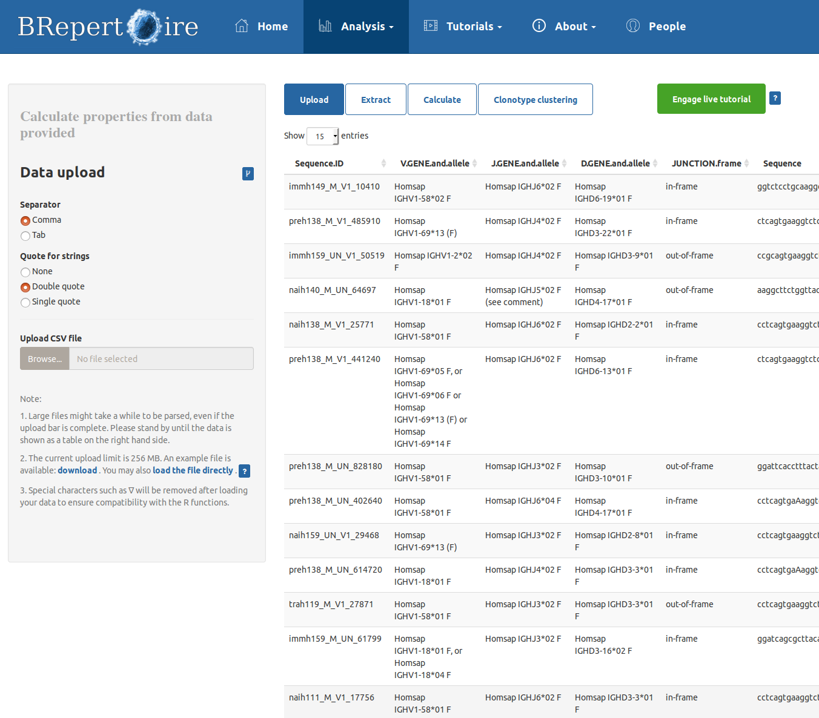This screenshot has width=819, height=718.
Task: Expand the Analysis menu
Action: click(x=356, y=27)
